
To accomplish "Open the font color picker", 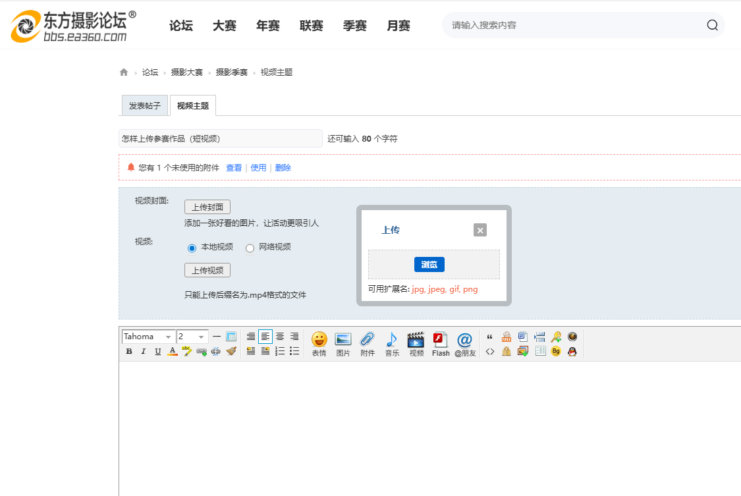I will (x=173, y=352).
